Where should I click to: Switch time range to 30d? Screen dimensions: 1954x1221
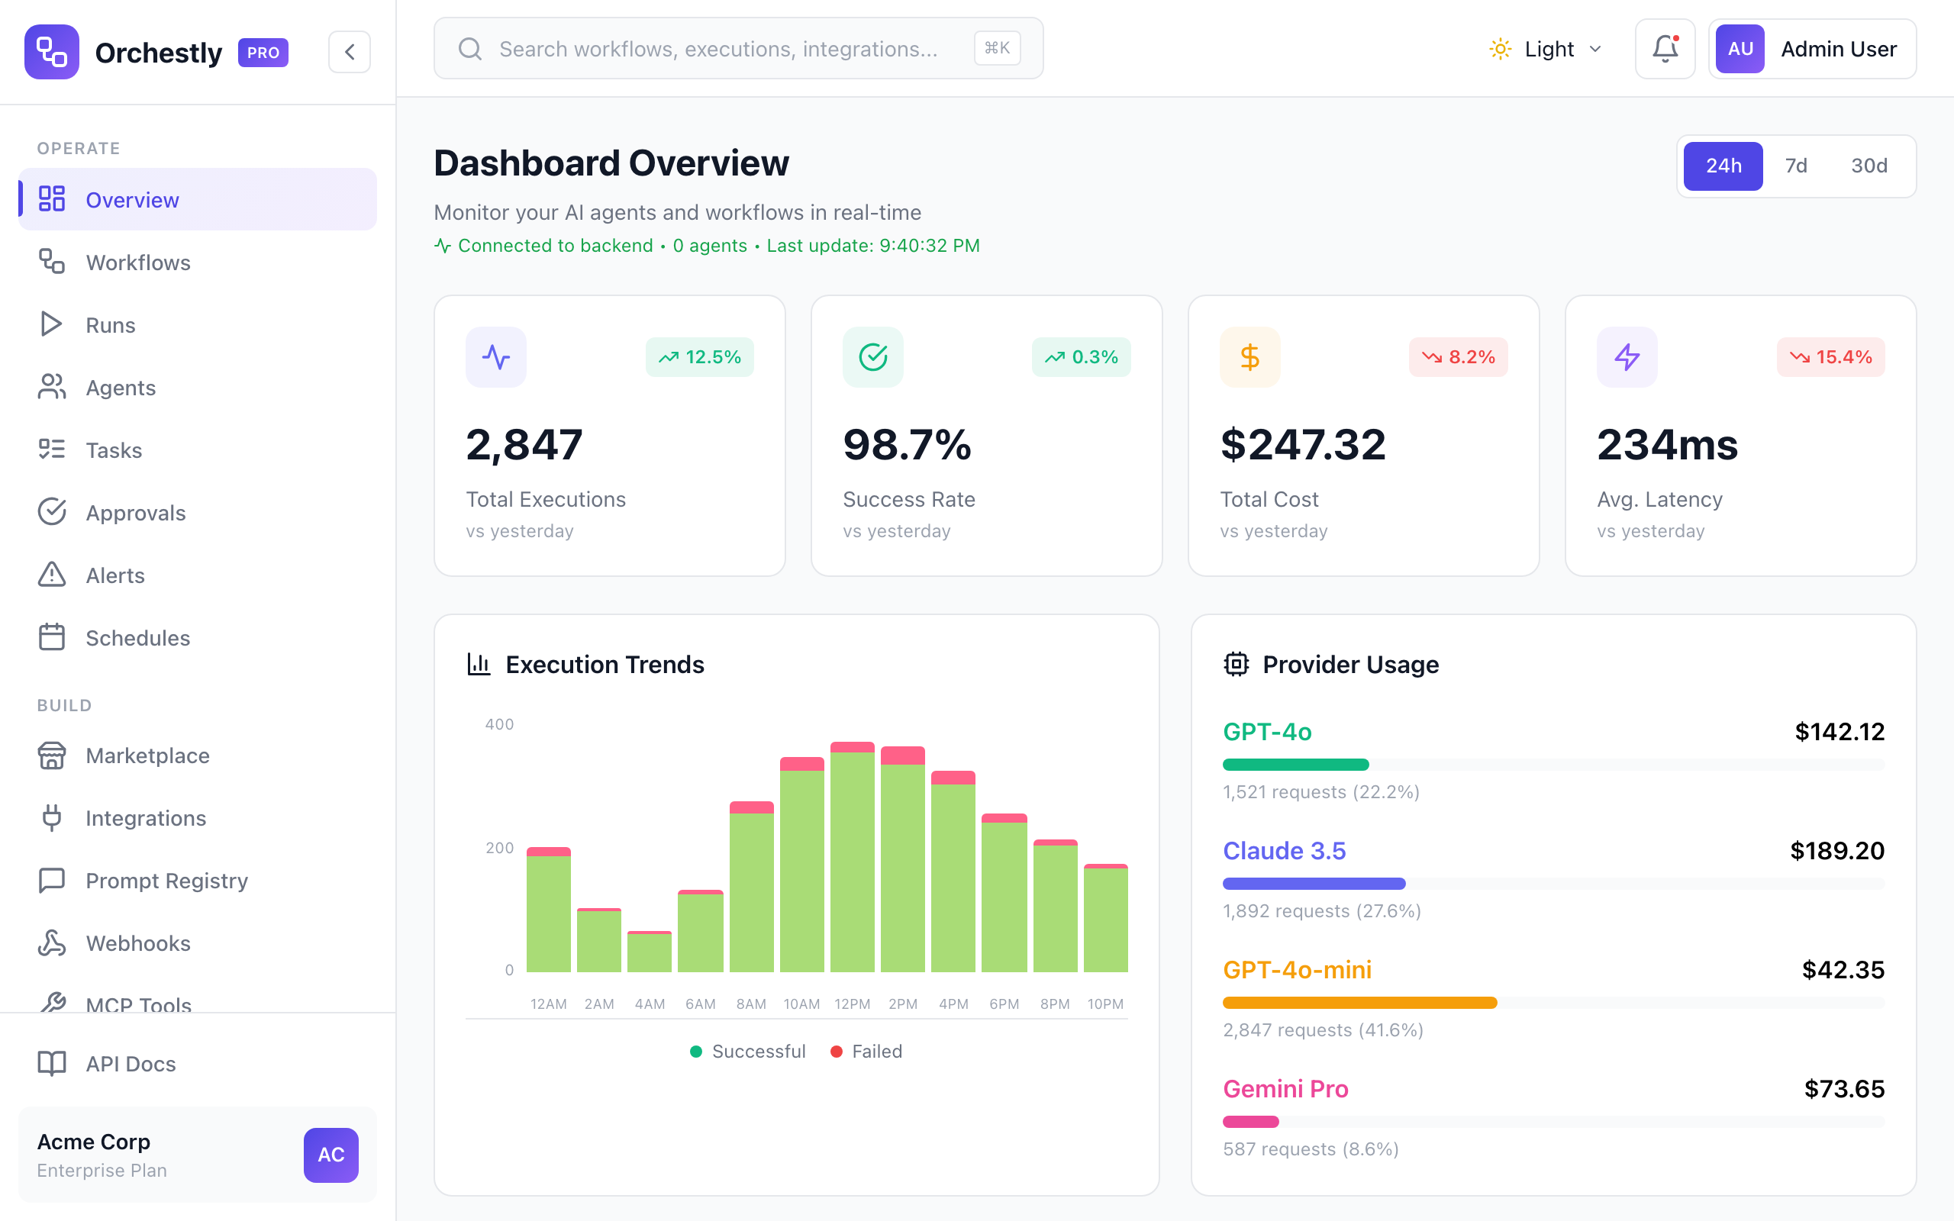pos(1869,166)
